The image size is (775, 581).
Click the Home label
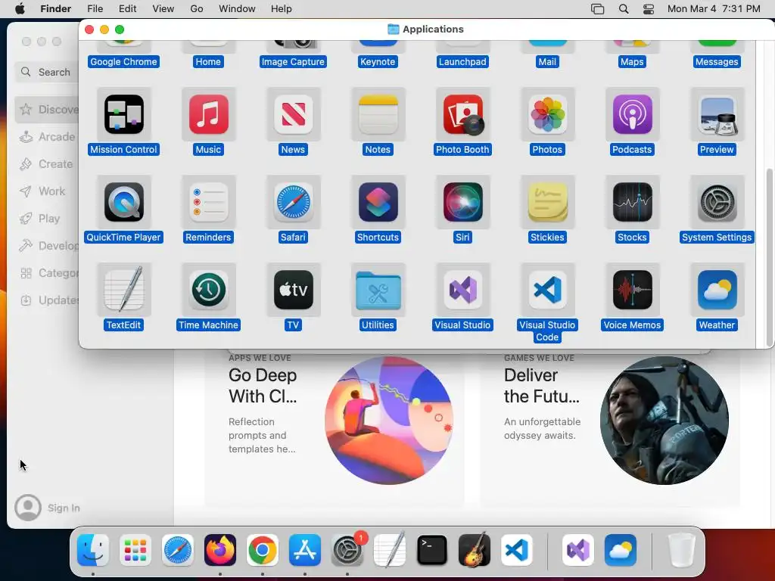click(208, 62)
